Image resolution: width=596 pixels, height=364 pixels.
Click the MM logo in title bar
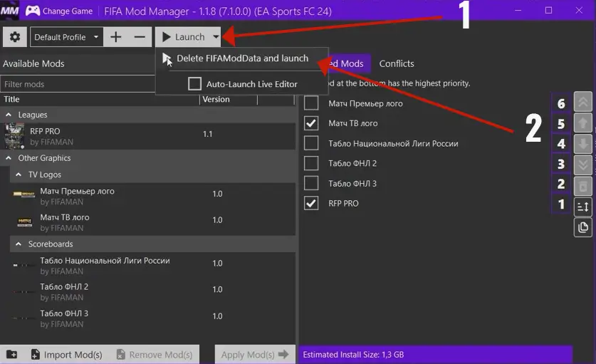(9, 11)
